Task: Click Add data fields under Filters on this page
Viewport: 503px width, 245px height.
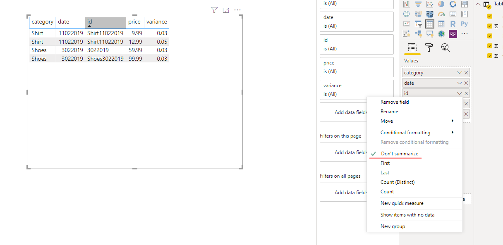Action: point(343,152)
